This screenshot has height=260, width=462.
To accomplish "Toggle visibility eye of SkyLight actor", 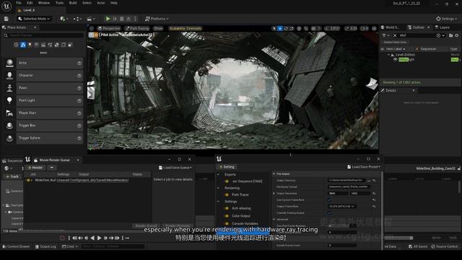I will tap(396, 59).
